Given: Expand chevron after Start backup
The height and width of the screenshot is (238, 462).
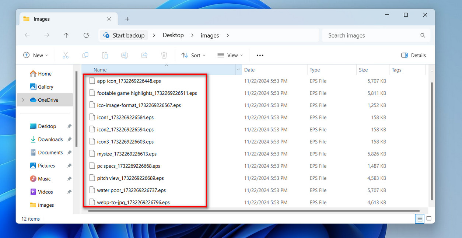Looking at the screenshot, I should pyautogui.click(x=154, y=35).
